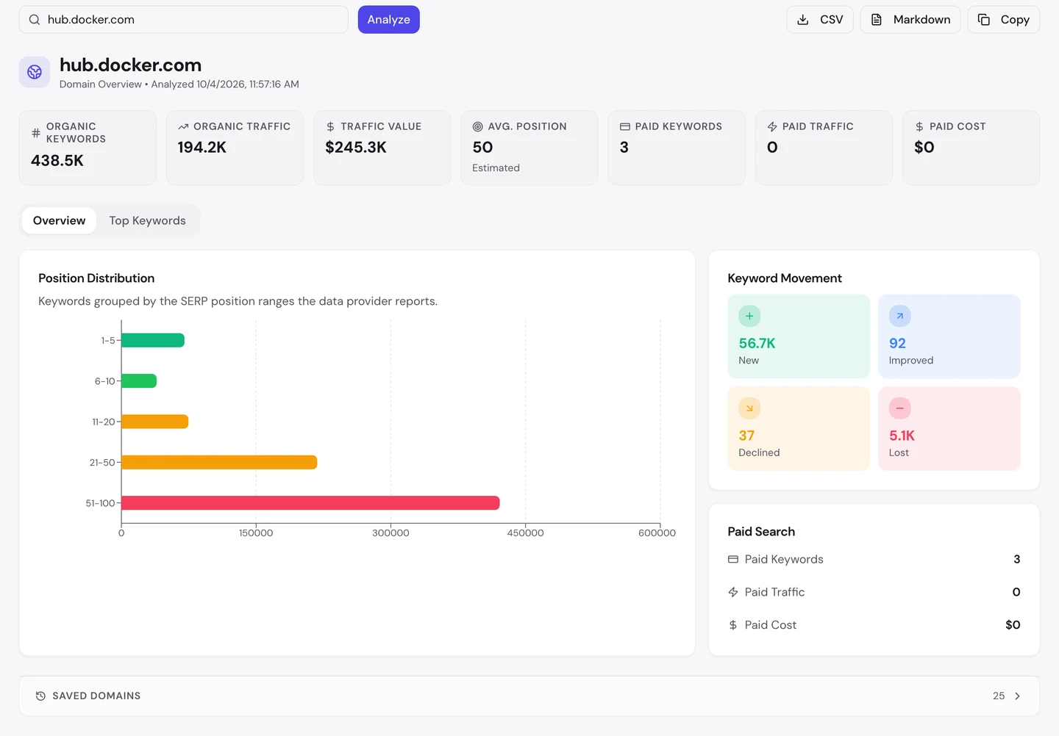Click the red minus icon for Lost keywords
This screenshot has width=1059, height=736.
pos(899,408)
